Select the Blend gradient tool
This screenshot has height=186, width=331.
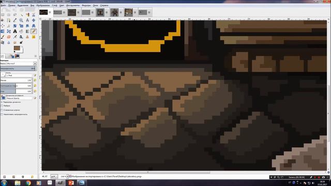[x=27, y=31]
